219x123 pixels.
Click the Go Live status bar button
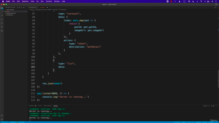pos(205,122)
